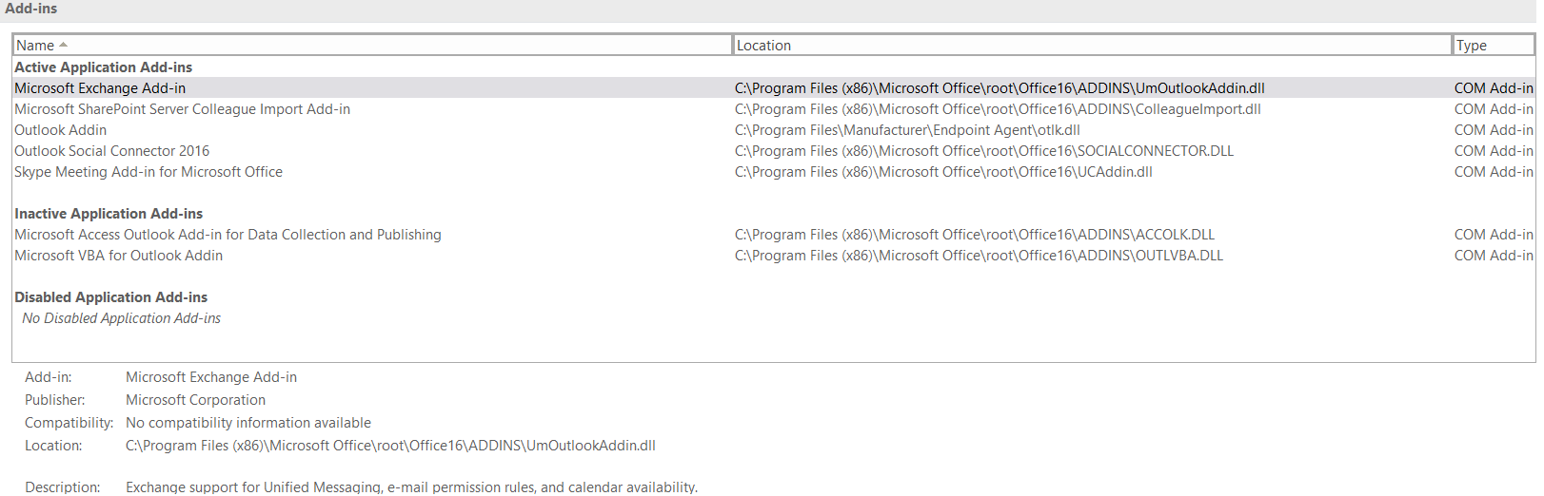Click COM Add-in type for Outlook Addin row
The height and width of the screenshot is (496, 1544).
coord(1494,130)
